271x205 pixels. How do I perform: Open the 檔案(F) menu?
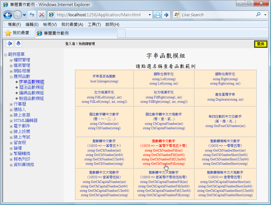tap(14, 25)
